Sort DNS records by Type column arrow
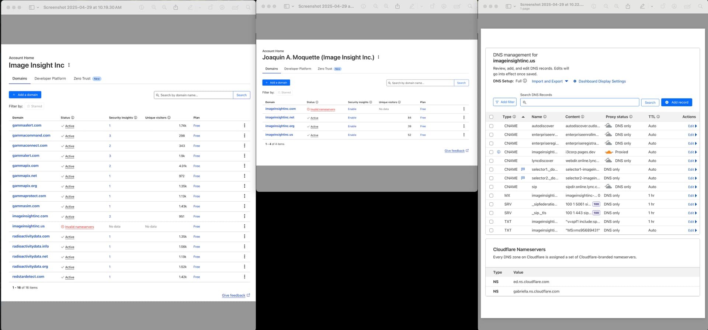Screen dimensions: 708x330 click(523, 117)
